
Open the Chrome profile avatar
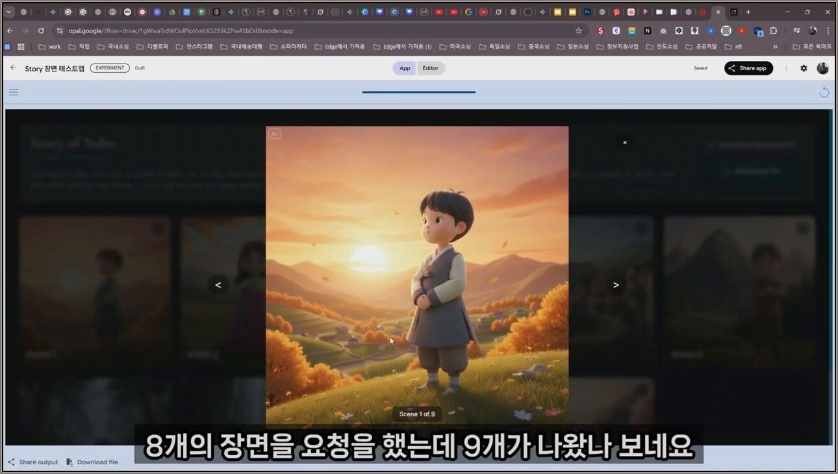pos(813,31)
